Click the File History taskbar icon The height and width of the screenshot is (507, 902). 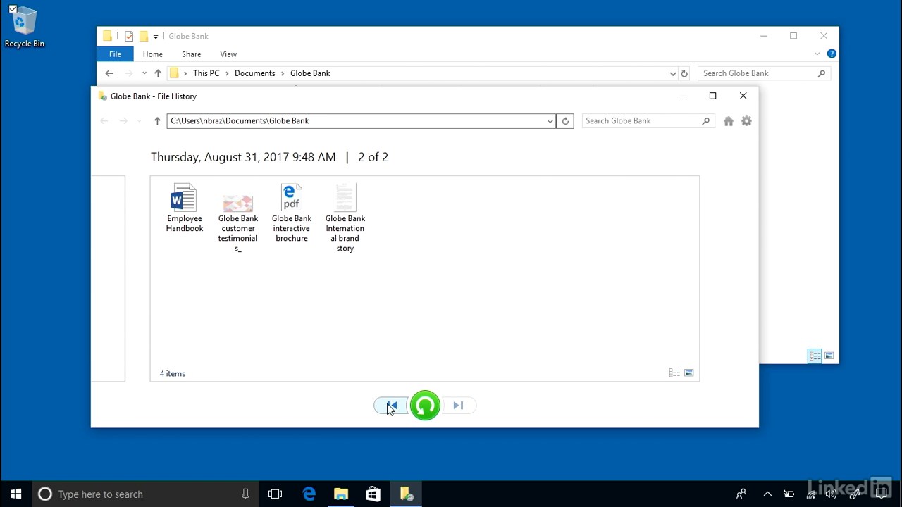(407, 494)
